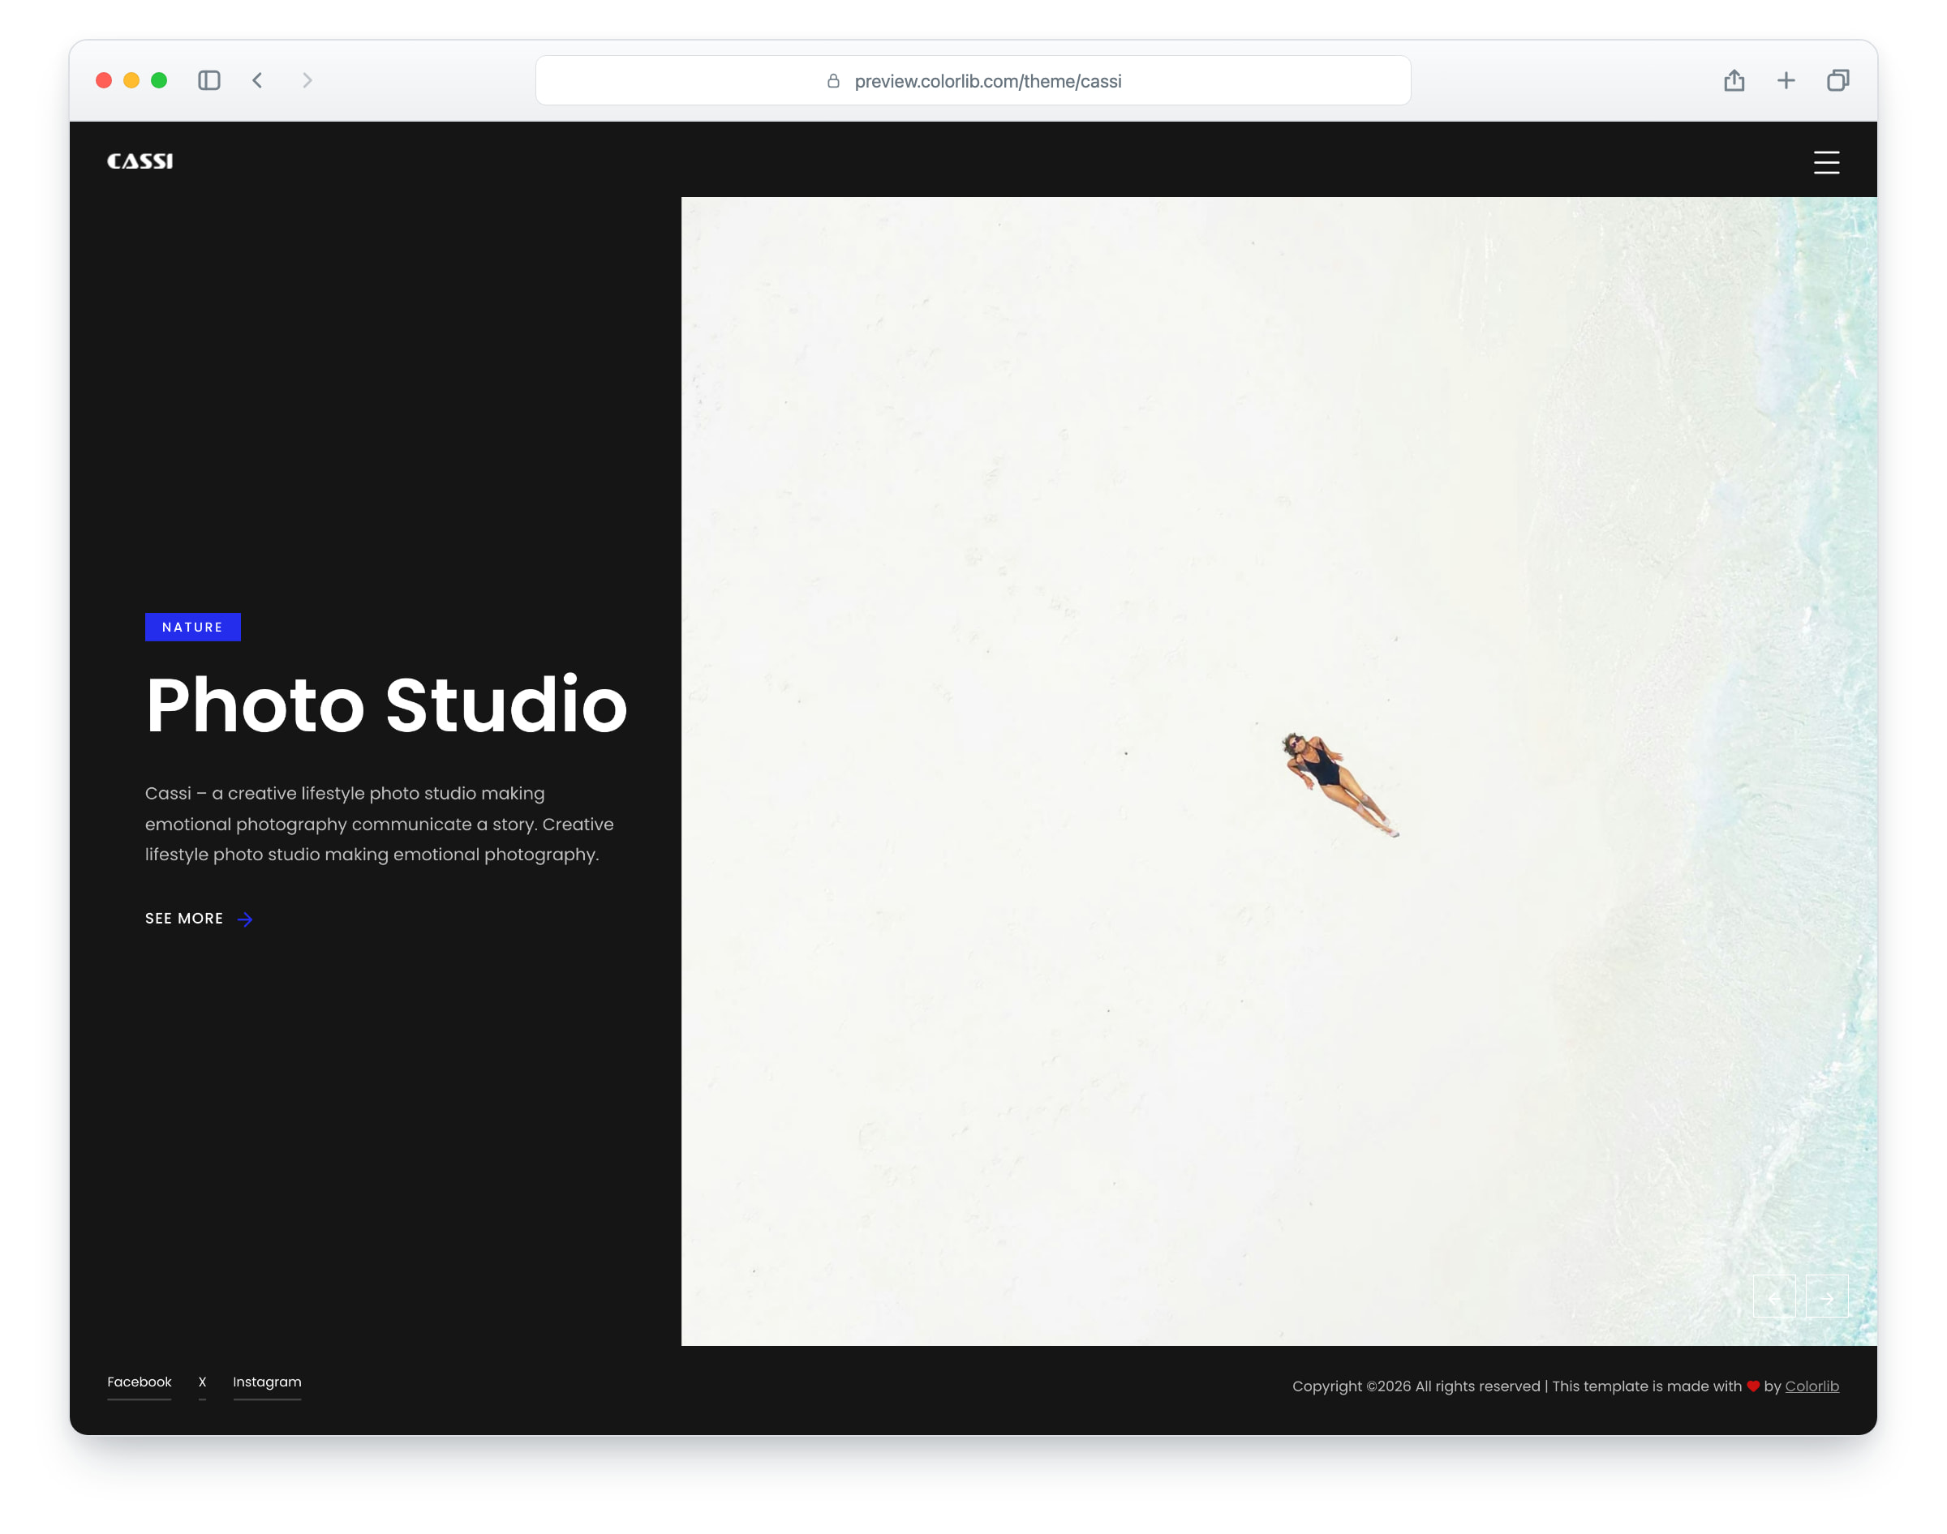The height and width of the screenshot is (1534, 1947).
Task: Click the lock icon in the address bar
Action: (x=833, y=81)
